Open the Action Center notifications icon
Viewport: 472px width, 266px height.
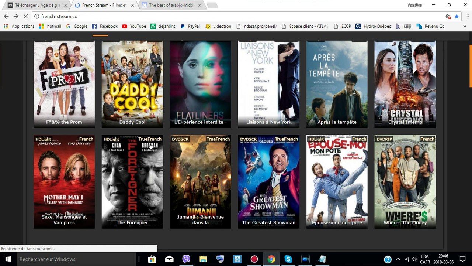click(x=463, y=259)
